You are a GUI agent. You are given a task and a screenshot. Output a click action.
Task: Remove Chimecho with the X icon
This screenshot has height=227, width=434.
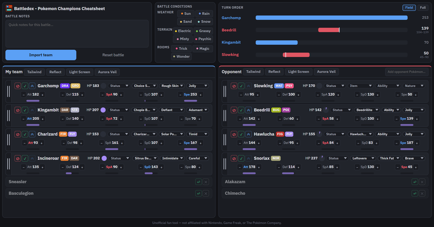422,193
